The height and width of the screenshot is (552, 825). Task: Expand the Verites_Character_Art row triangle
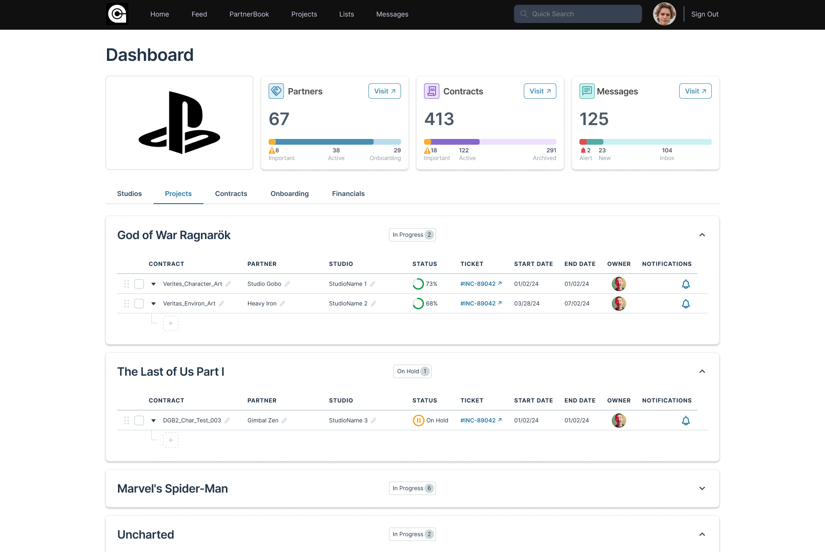click(153, 284)
